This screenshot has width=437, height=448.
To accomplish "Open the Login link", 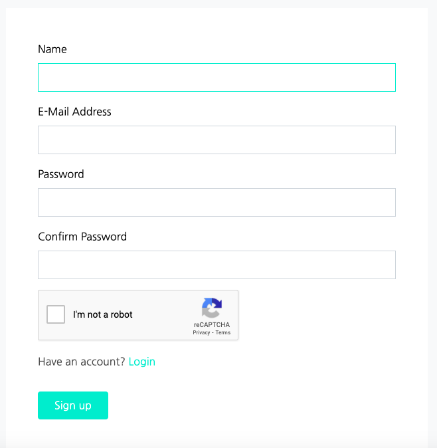I will point(142,362).
